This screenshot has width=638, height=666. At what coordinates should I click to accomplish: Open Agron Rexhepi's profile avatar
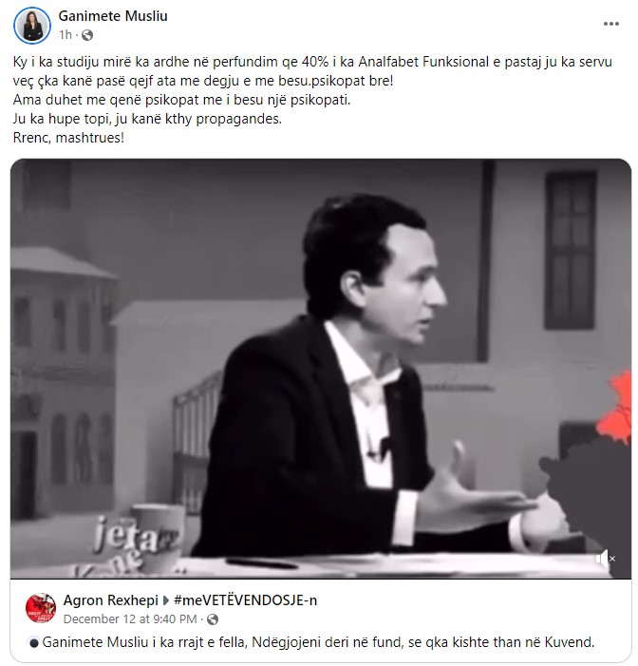[41, 608]
